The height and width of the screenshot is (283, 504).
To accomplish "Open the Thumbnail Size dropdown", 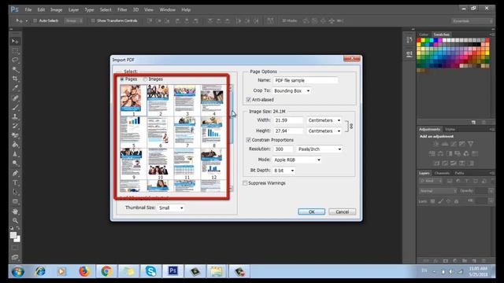I will point(171,208).
